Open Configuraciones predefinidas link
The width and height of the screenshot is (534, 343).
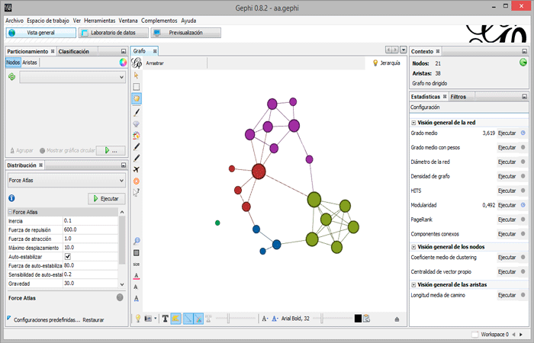coord(47,320)
